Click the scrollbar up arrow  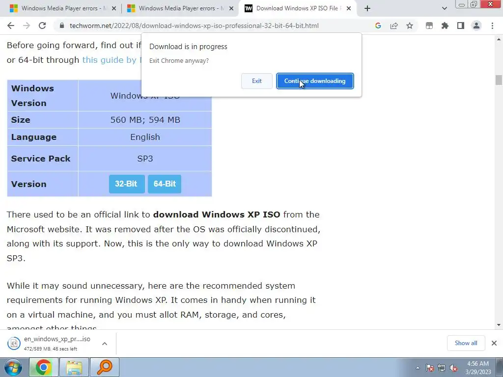pyautogui.click(x=499, y=39)
